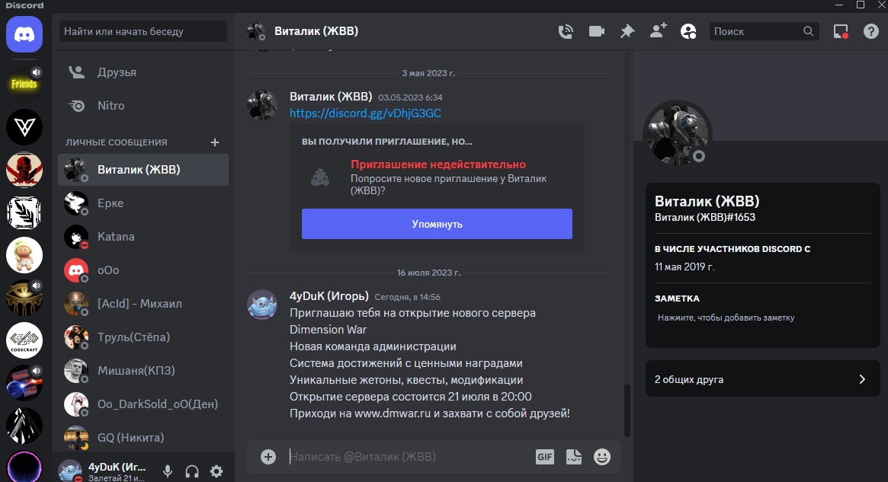The height and width of the screenshot is (482, 888).
Task: Show pinned messages
Action: coord(627,32)
